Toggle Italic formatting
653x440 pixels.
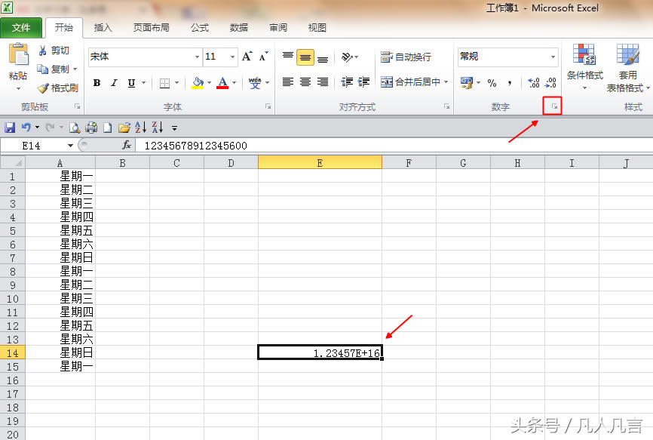114,83
